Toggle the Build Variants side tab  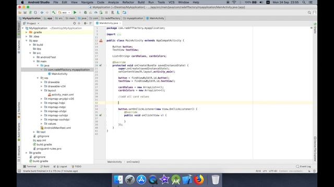coord(19,132)
